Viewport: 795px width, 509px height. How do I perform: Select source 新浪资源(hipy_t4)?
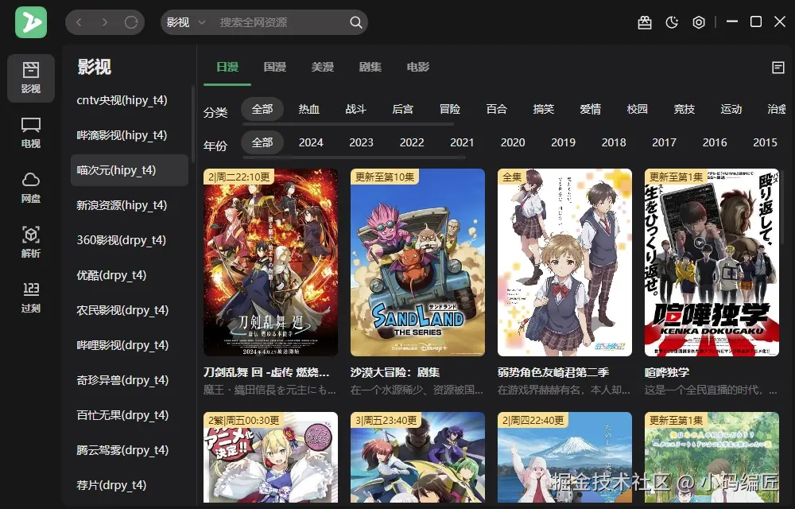pyautogui.click(x=130, y=205)
